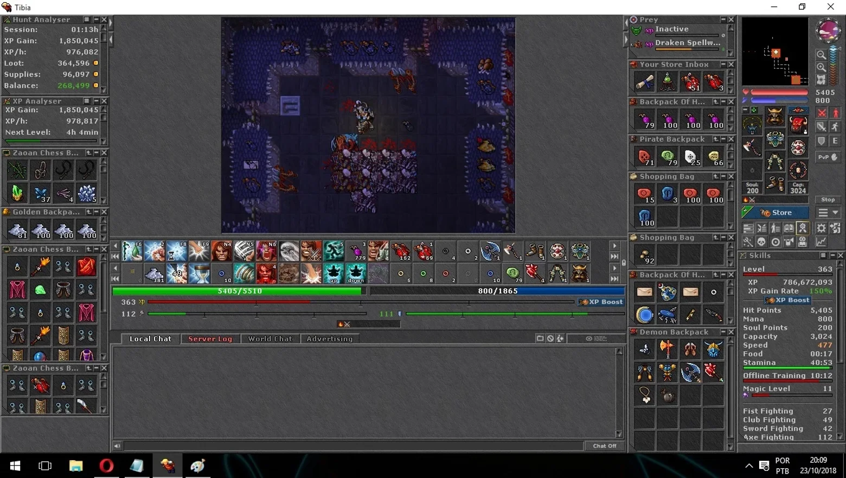The image size is (846, 478).
Task: Minimize the Hunt Analyser panel
Action: (96, 20)
